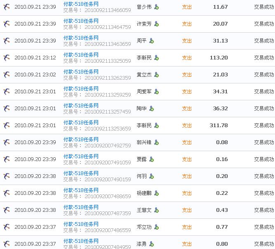Open 付款-518任务网 link for the 34.31 payment
This screenshot has height=249, width=275.
click(x=81, y=89)
